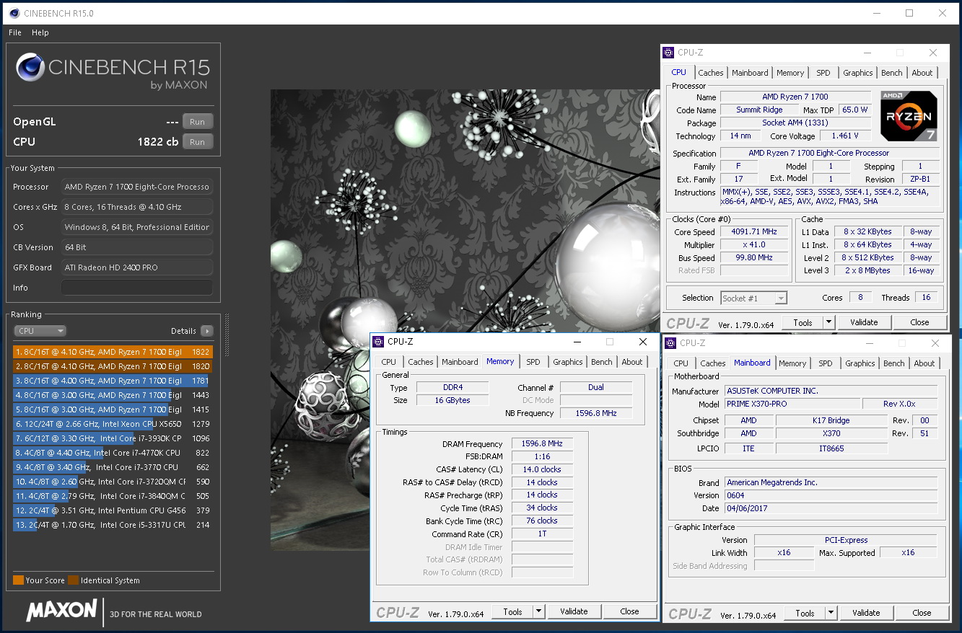Click the Mainboard CPU-Z window's title bar icon
962x633 pixels.
[670, 343]
